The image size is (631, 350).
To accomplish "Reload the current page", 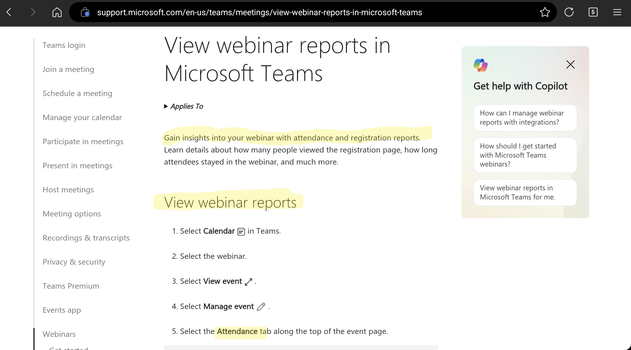I will tap(569, 12).
